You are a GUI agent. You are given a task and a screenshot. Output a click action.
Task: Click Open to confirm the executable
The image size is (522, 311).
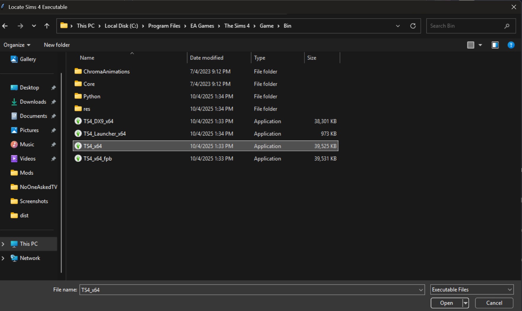[x=446, y=303]
